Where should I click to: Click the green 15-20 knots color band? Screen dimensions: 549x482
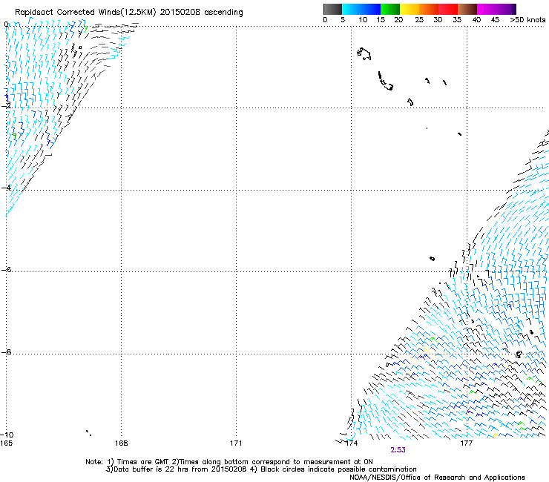(x=390, y=9)
